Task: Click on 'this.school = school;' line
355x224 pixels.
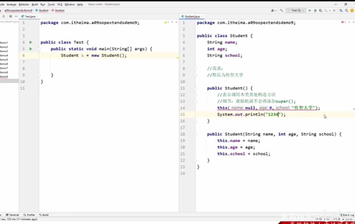Action: [244, 154]
